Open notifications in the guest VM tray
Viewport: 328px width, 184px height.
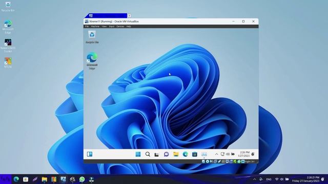coord(253,154)
